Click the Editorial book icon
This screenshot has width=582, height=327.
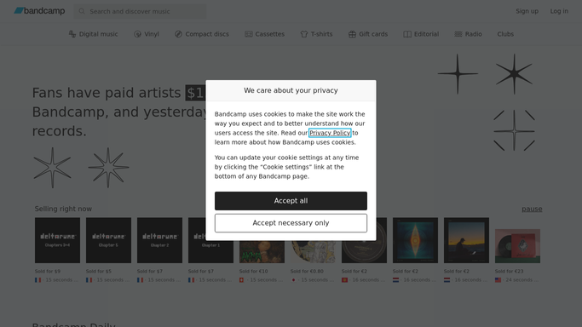(407, 34)
